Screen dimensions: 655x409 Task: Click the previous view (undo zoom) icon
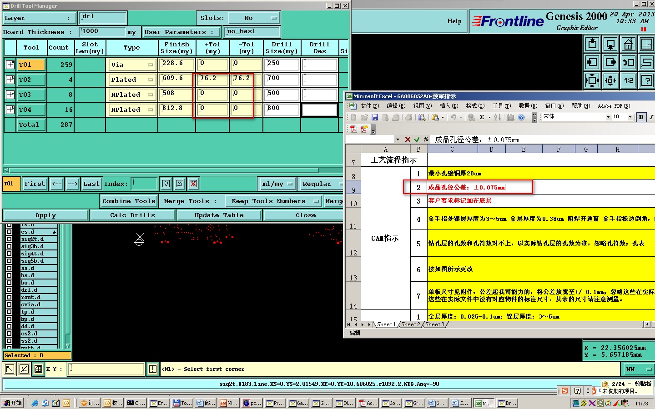629,62
